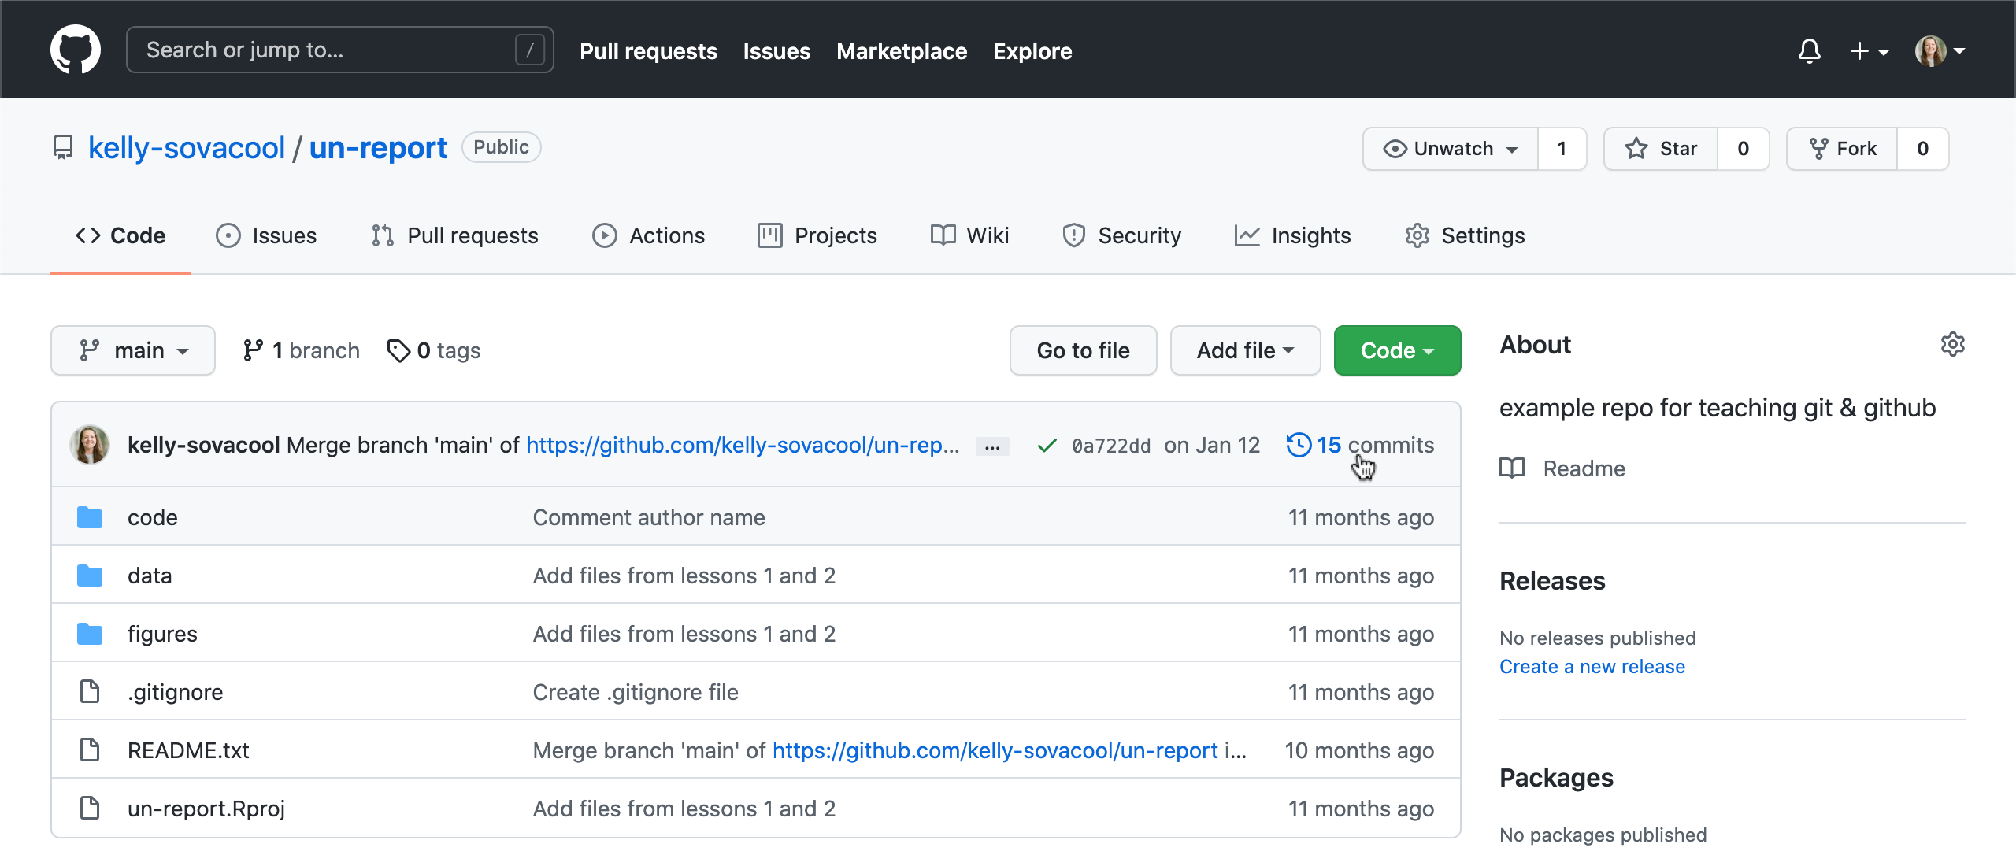The image size is (2016, 855).
Task: Open the plus create-new menu
Action: (1869, 51)
